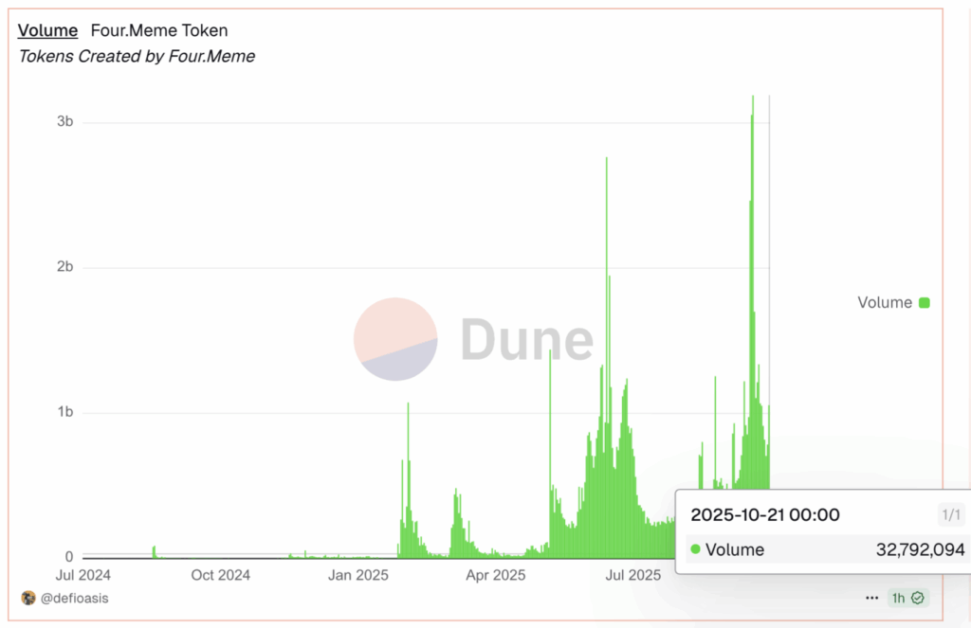Click the Apr 2025 axis label
971x628 pixels.
(x=496, y=575)
